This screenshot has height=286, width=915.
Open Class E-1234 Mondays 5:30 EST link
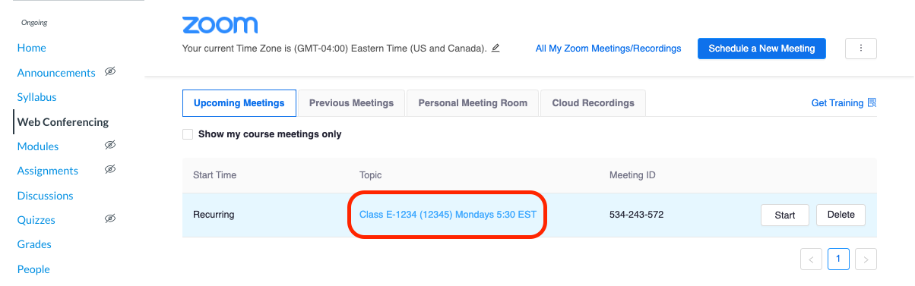(x=448, y=215)
